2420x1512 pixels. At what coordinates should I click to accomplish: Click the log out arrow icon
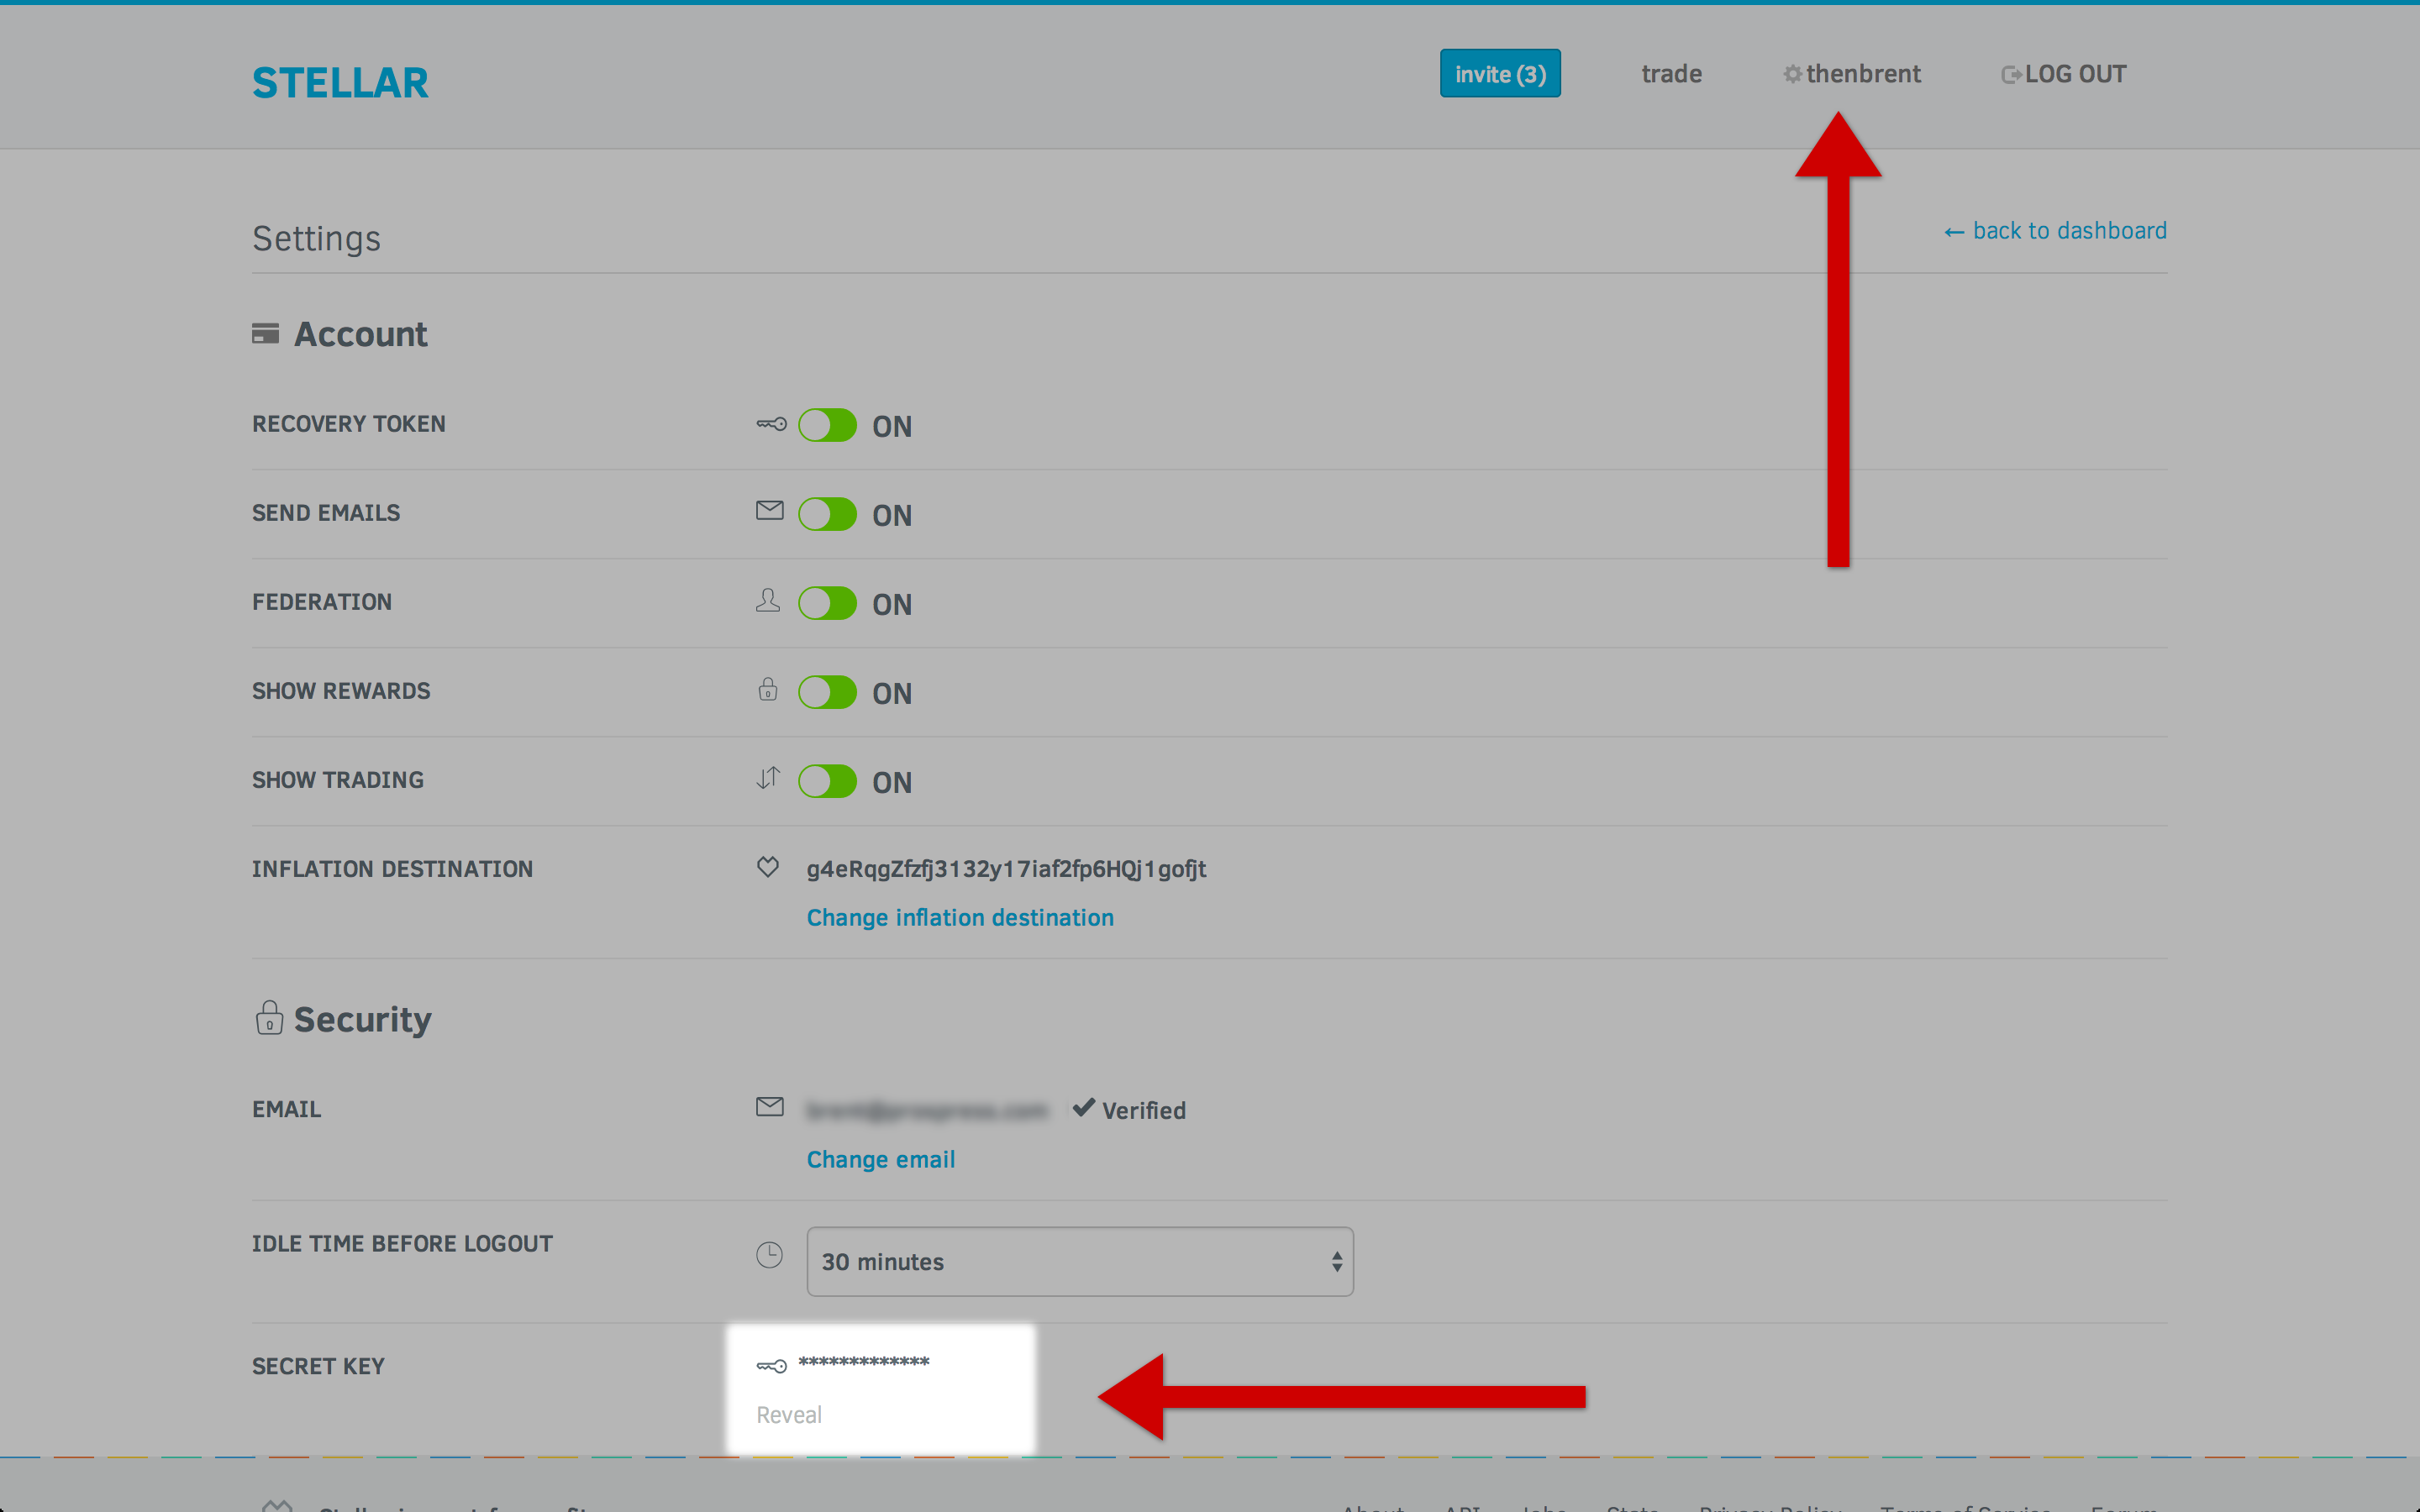2011,75
